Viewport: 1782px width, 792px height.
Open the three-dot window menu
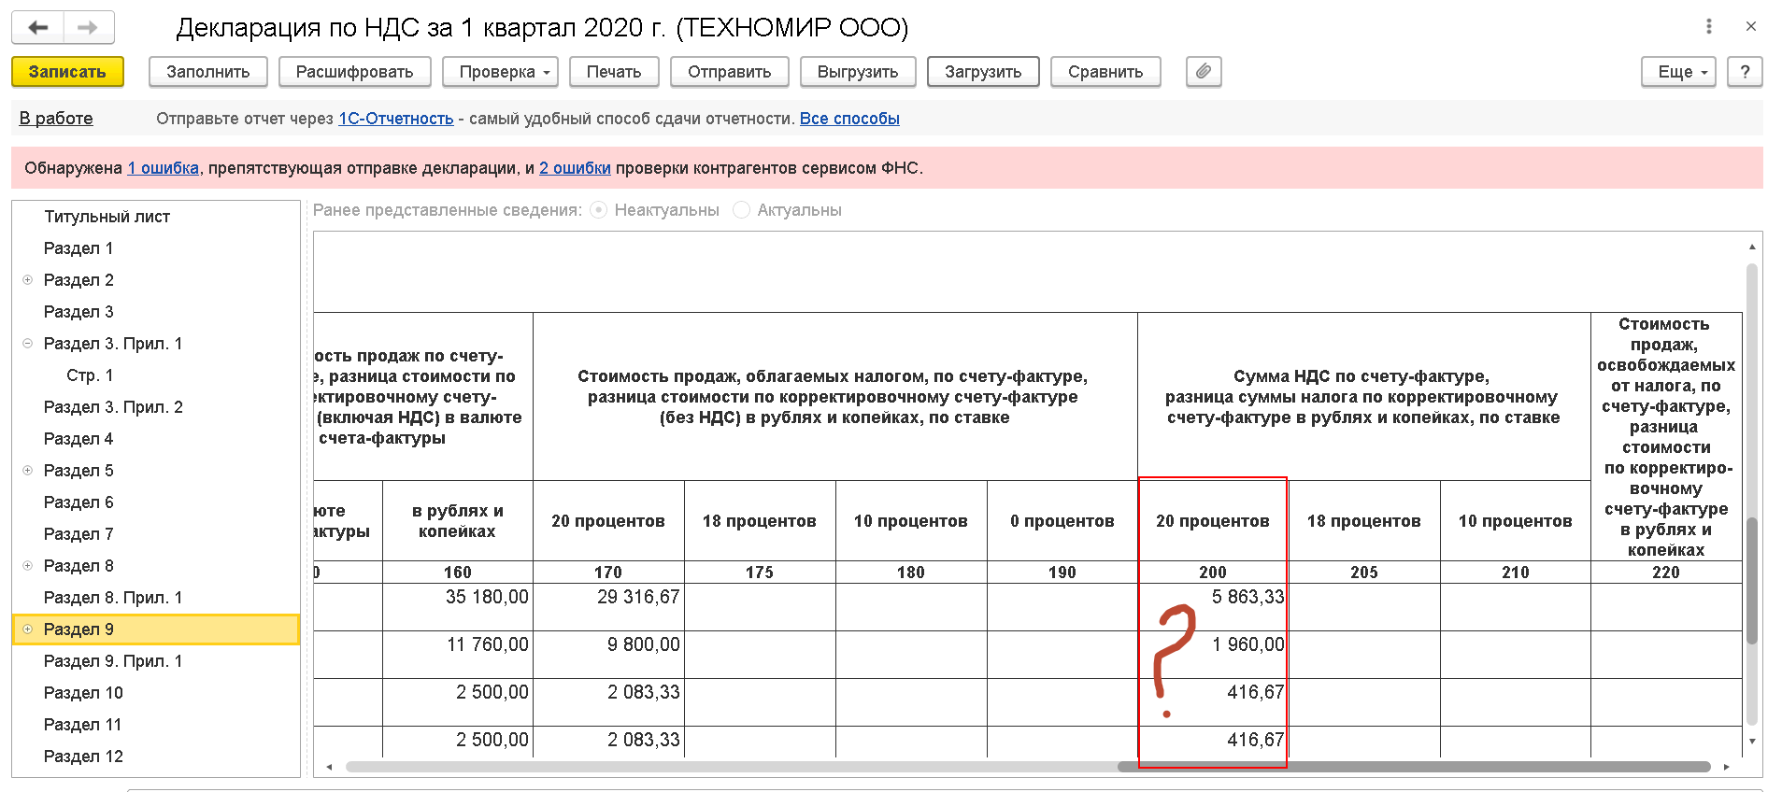pyautogui.click(x=1709, y=26)
